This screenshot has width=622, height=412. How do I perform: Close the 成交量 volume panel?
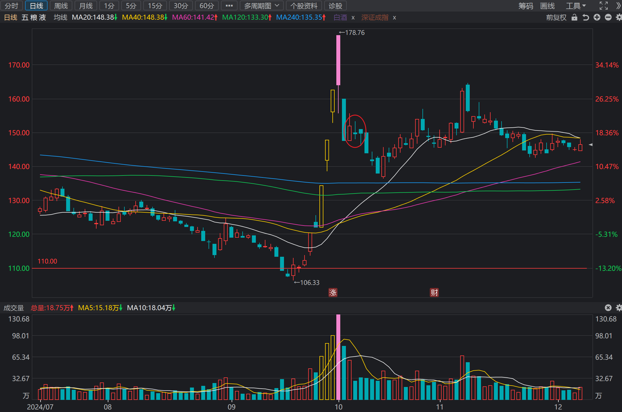coord(608,308)
